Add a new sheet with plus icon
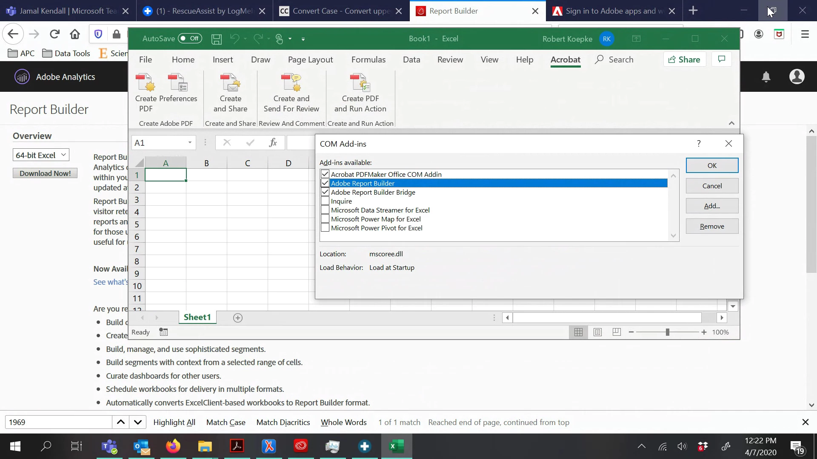Viewport: 817px width, 459px height. pyautogui.click(x=238, y=318)
